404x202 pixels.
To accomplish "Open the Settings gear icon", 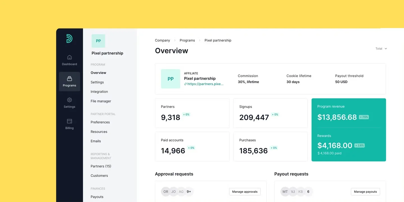I will coord(69,100).
